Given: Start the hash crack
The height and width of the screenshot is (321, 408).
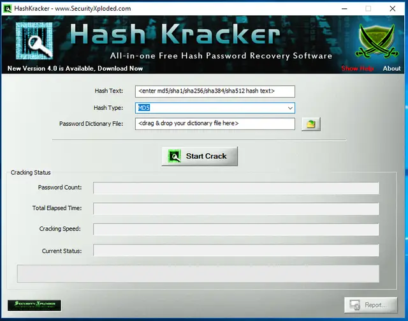Looking at the screenshot, I should [x=200, y=156].
